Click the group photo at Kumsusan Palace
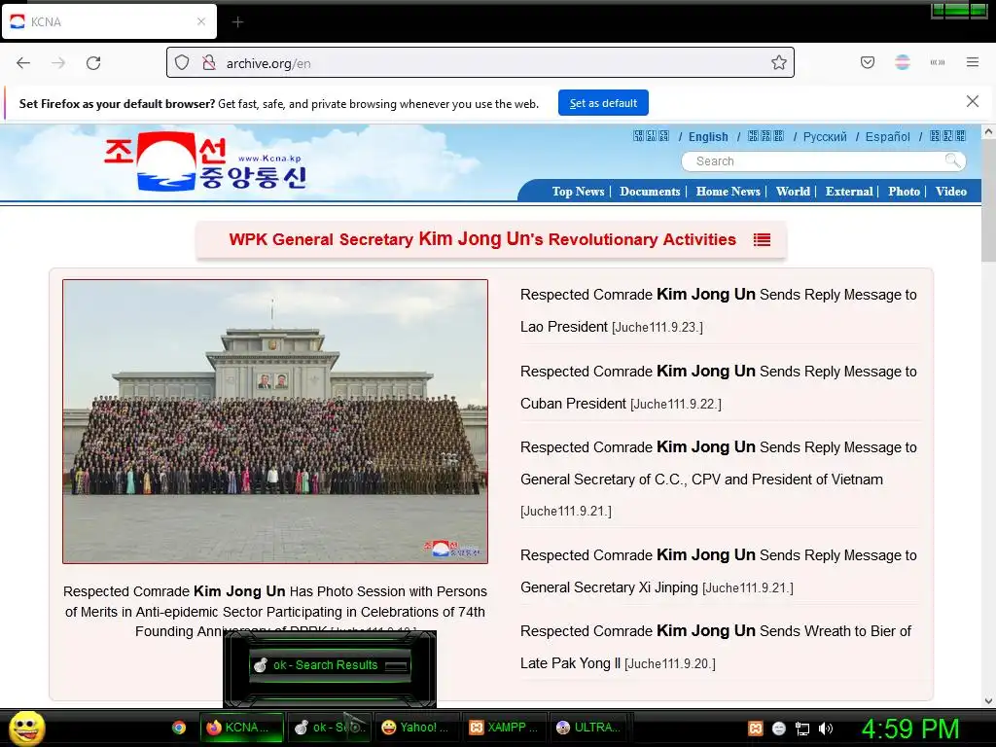 click(275, 421)
